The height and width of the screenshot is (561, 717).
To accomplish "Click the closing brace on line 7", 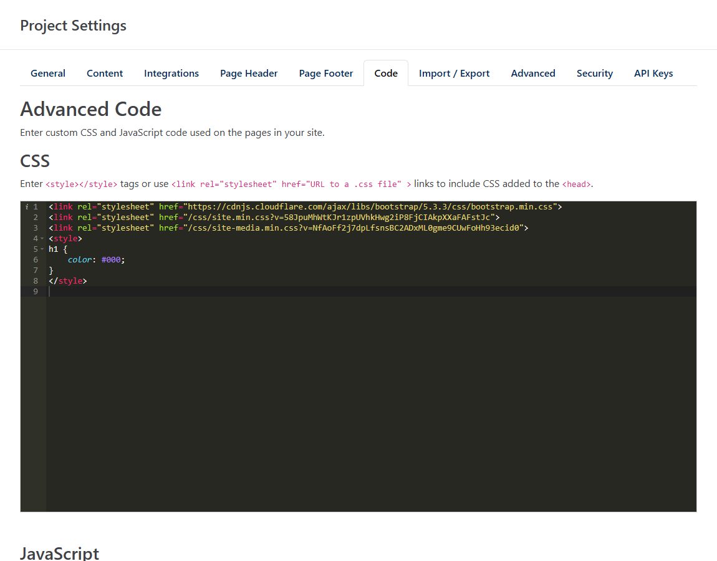I will (51, 270).
